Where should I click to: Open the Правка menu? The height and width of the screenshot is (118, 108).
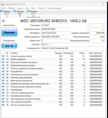click(11, 8)
